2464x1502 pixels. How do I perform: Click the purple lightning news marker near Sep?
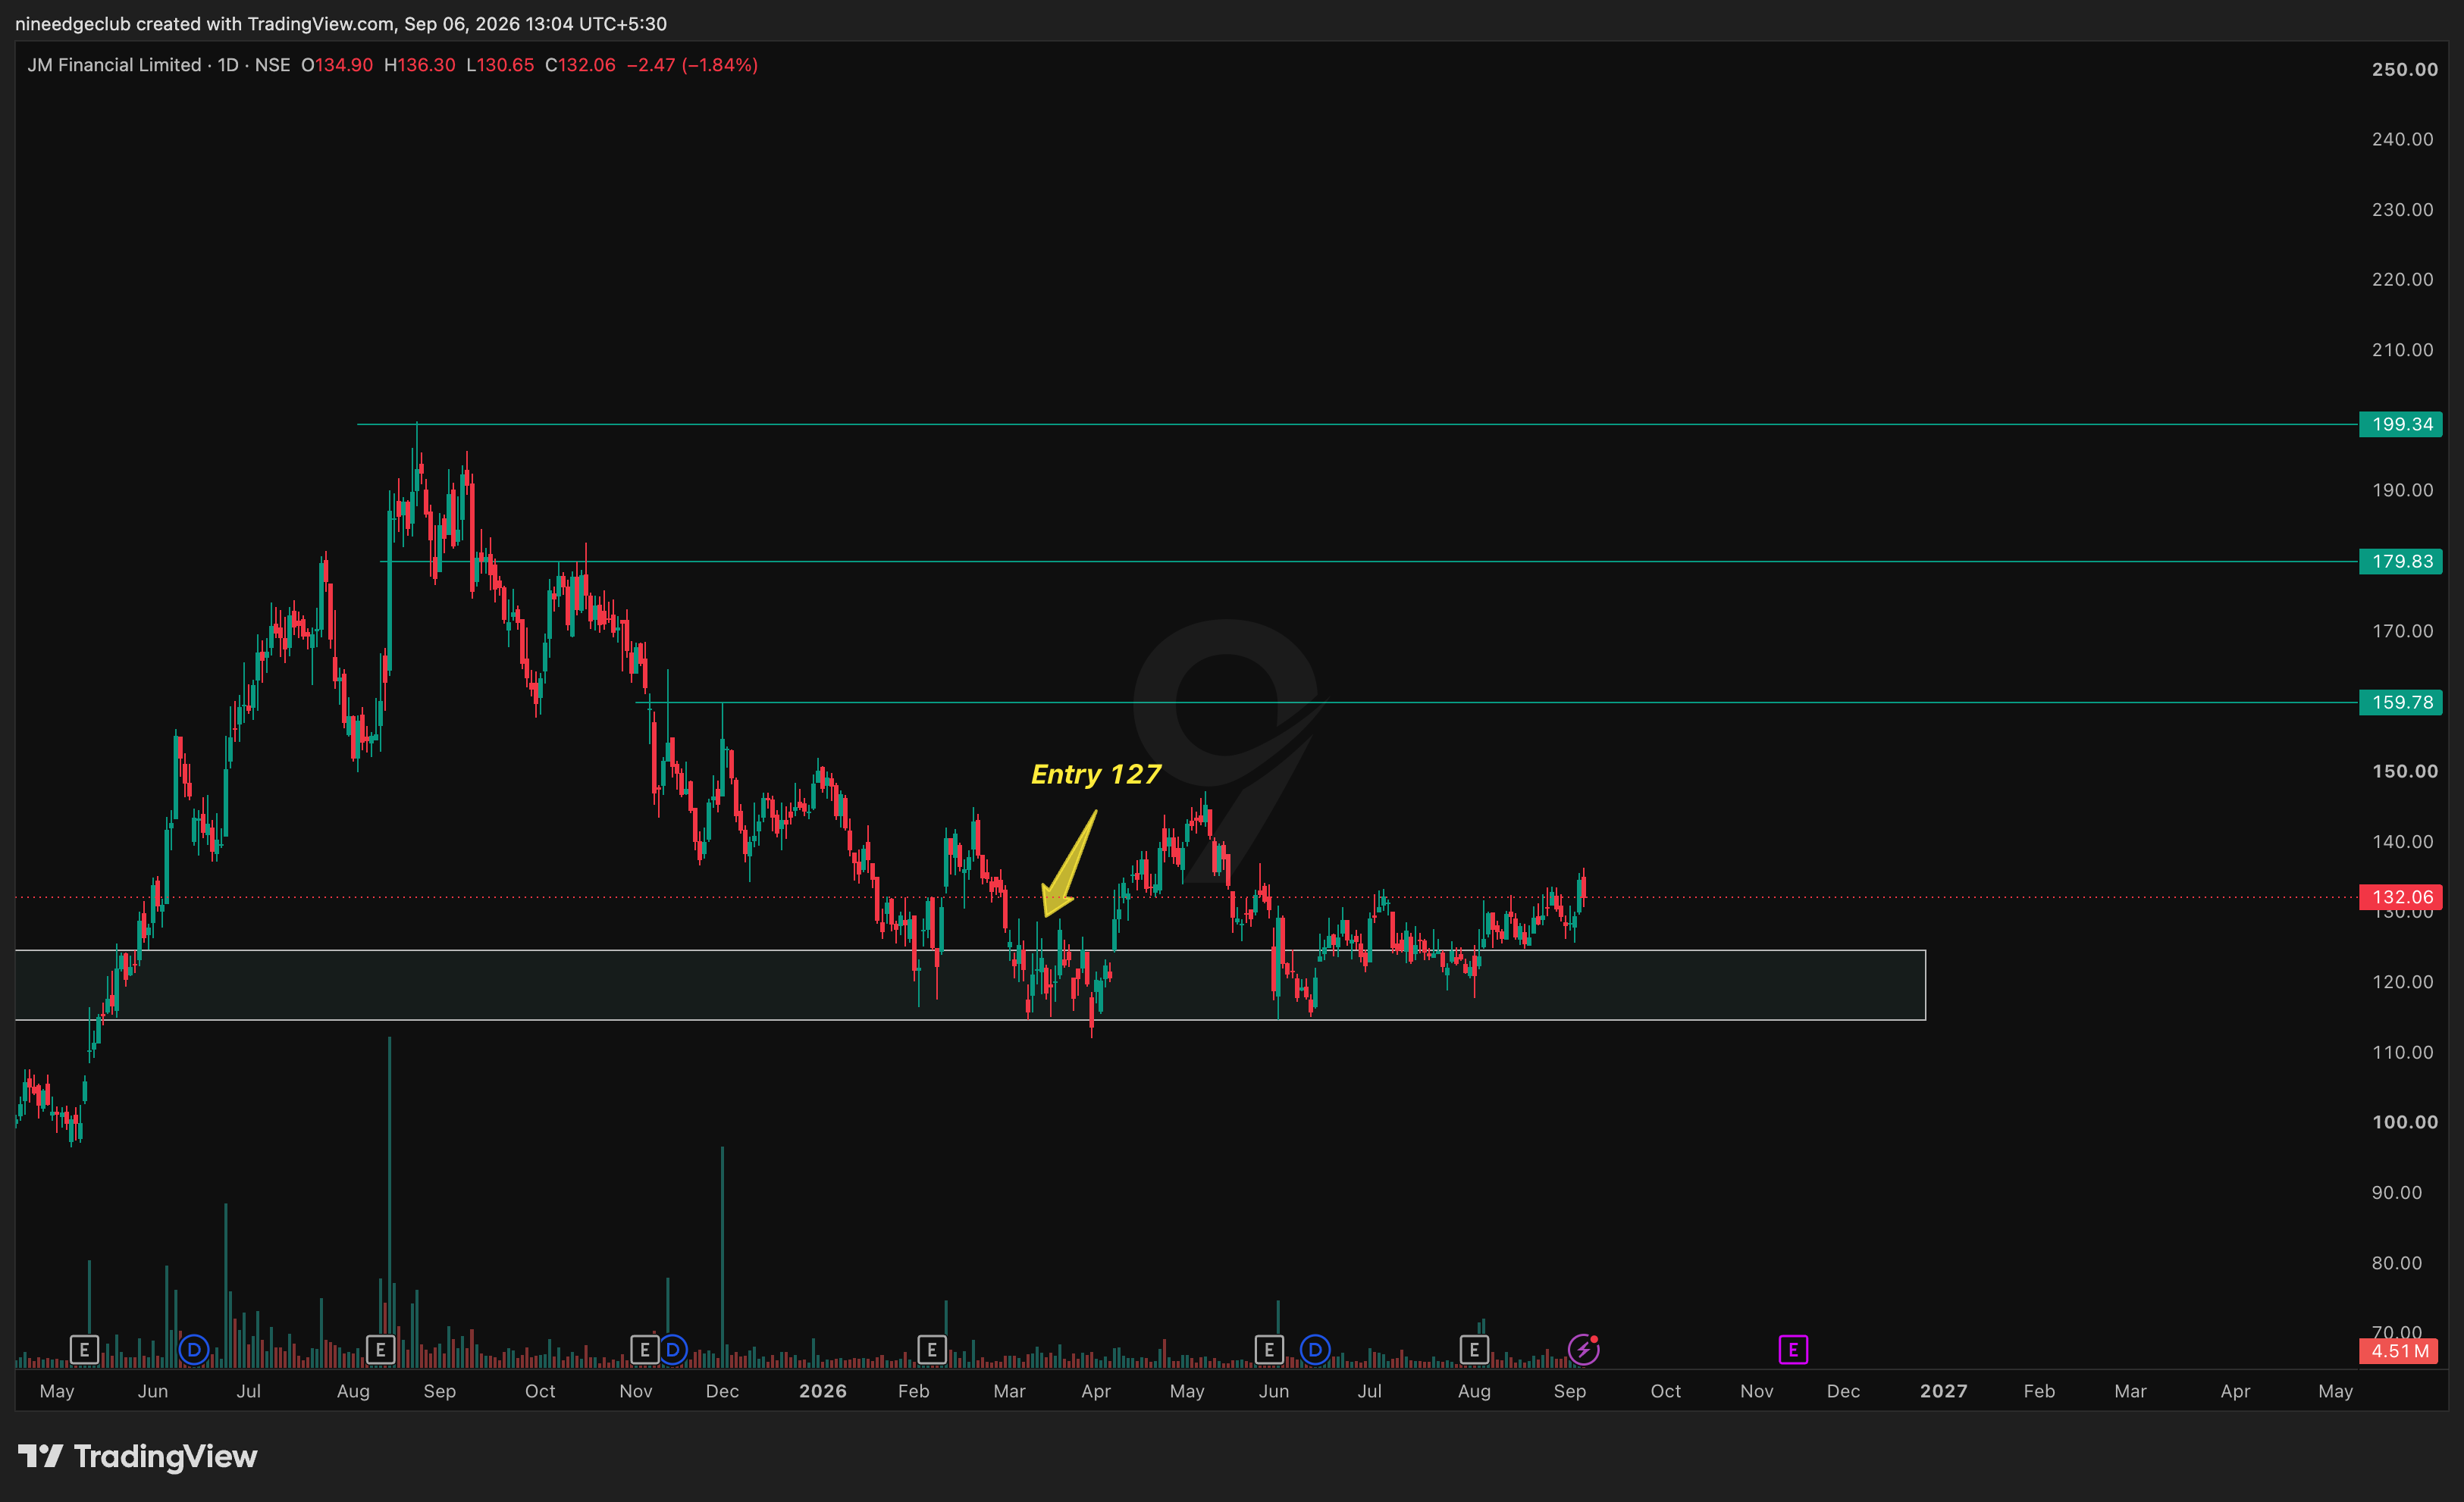tap(1583, 1350)
